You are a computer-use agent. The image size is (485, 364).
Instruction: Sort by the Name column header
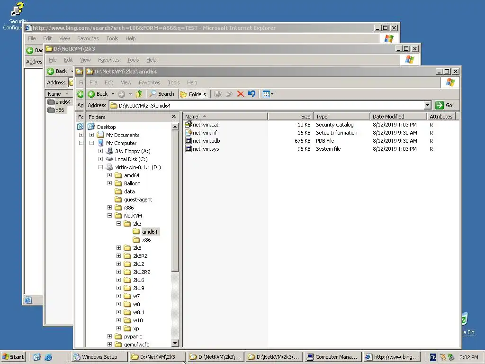(x=225, y=117)
